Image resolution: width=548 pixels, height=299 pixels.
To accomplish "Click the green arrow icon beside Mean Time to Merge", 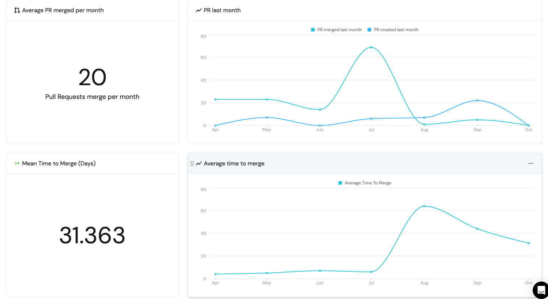I will 17,163.
